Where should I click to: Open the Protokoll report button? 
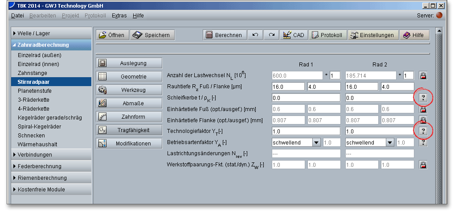(327, 35)
